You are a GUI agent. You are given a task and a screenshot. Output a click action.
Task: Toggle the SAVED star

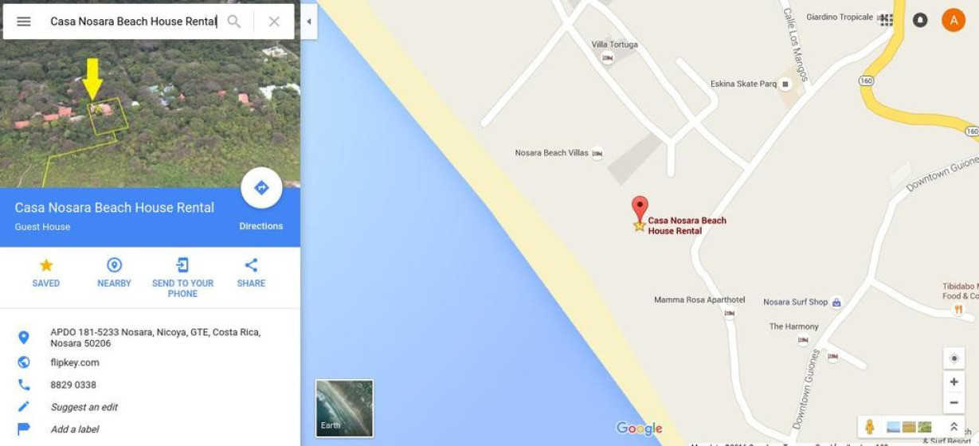[46, 272]
